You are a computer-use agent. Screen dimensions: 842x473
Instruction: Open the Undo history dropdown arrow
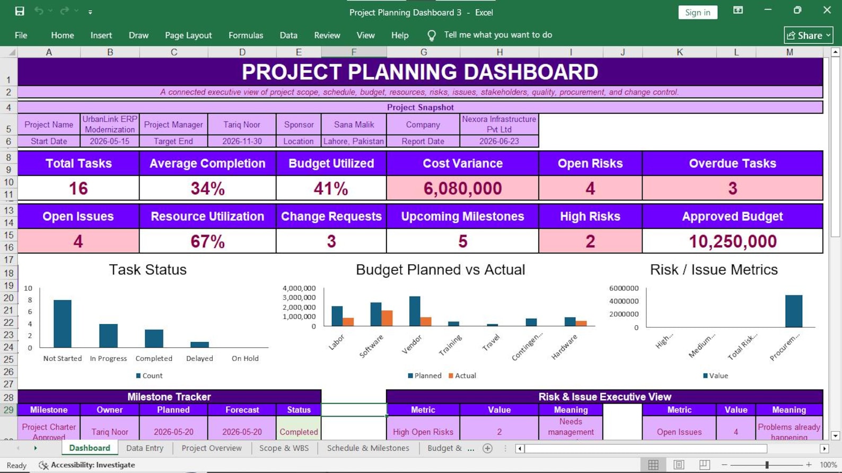point(50,11)
